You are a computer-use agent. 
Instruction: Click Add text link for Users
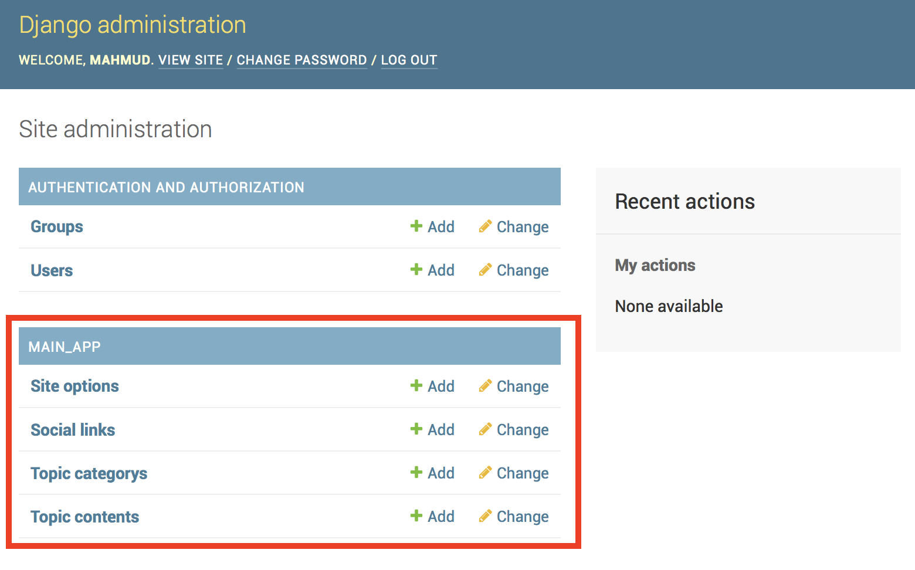click(x=441, y=270)
